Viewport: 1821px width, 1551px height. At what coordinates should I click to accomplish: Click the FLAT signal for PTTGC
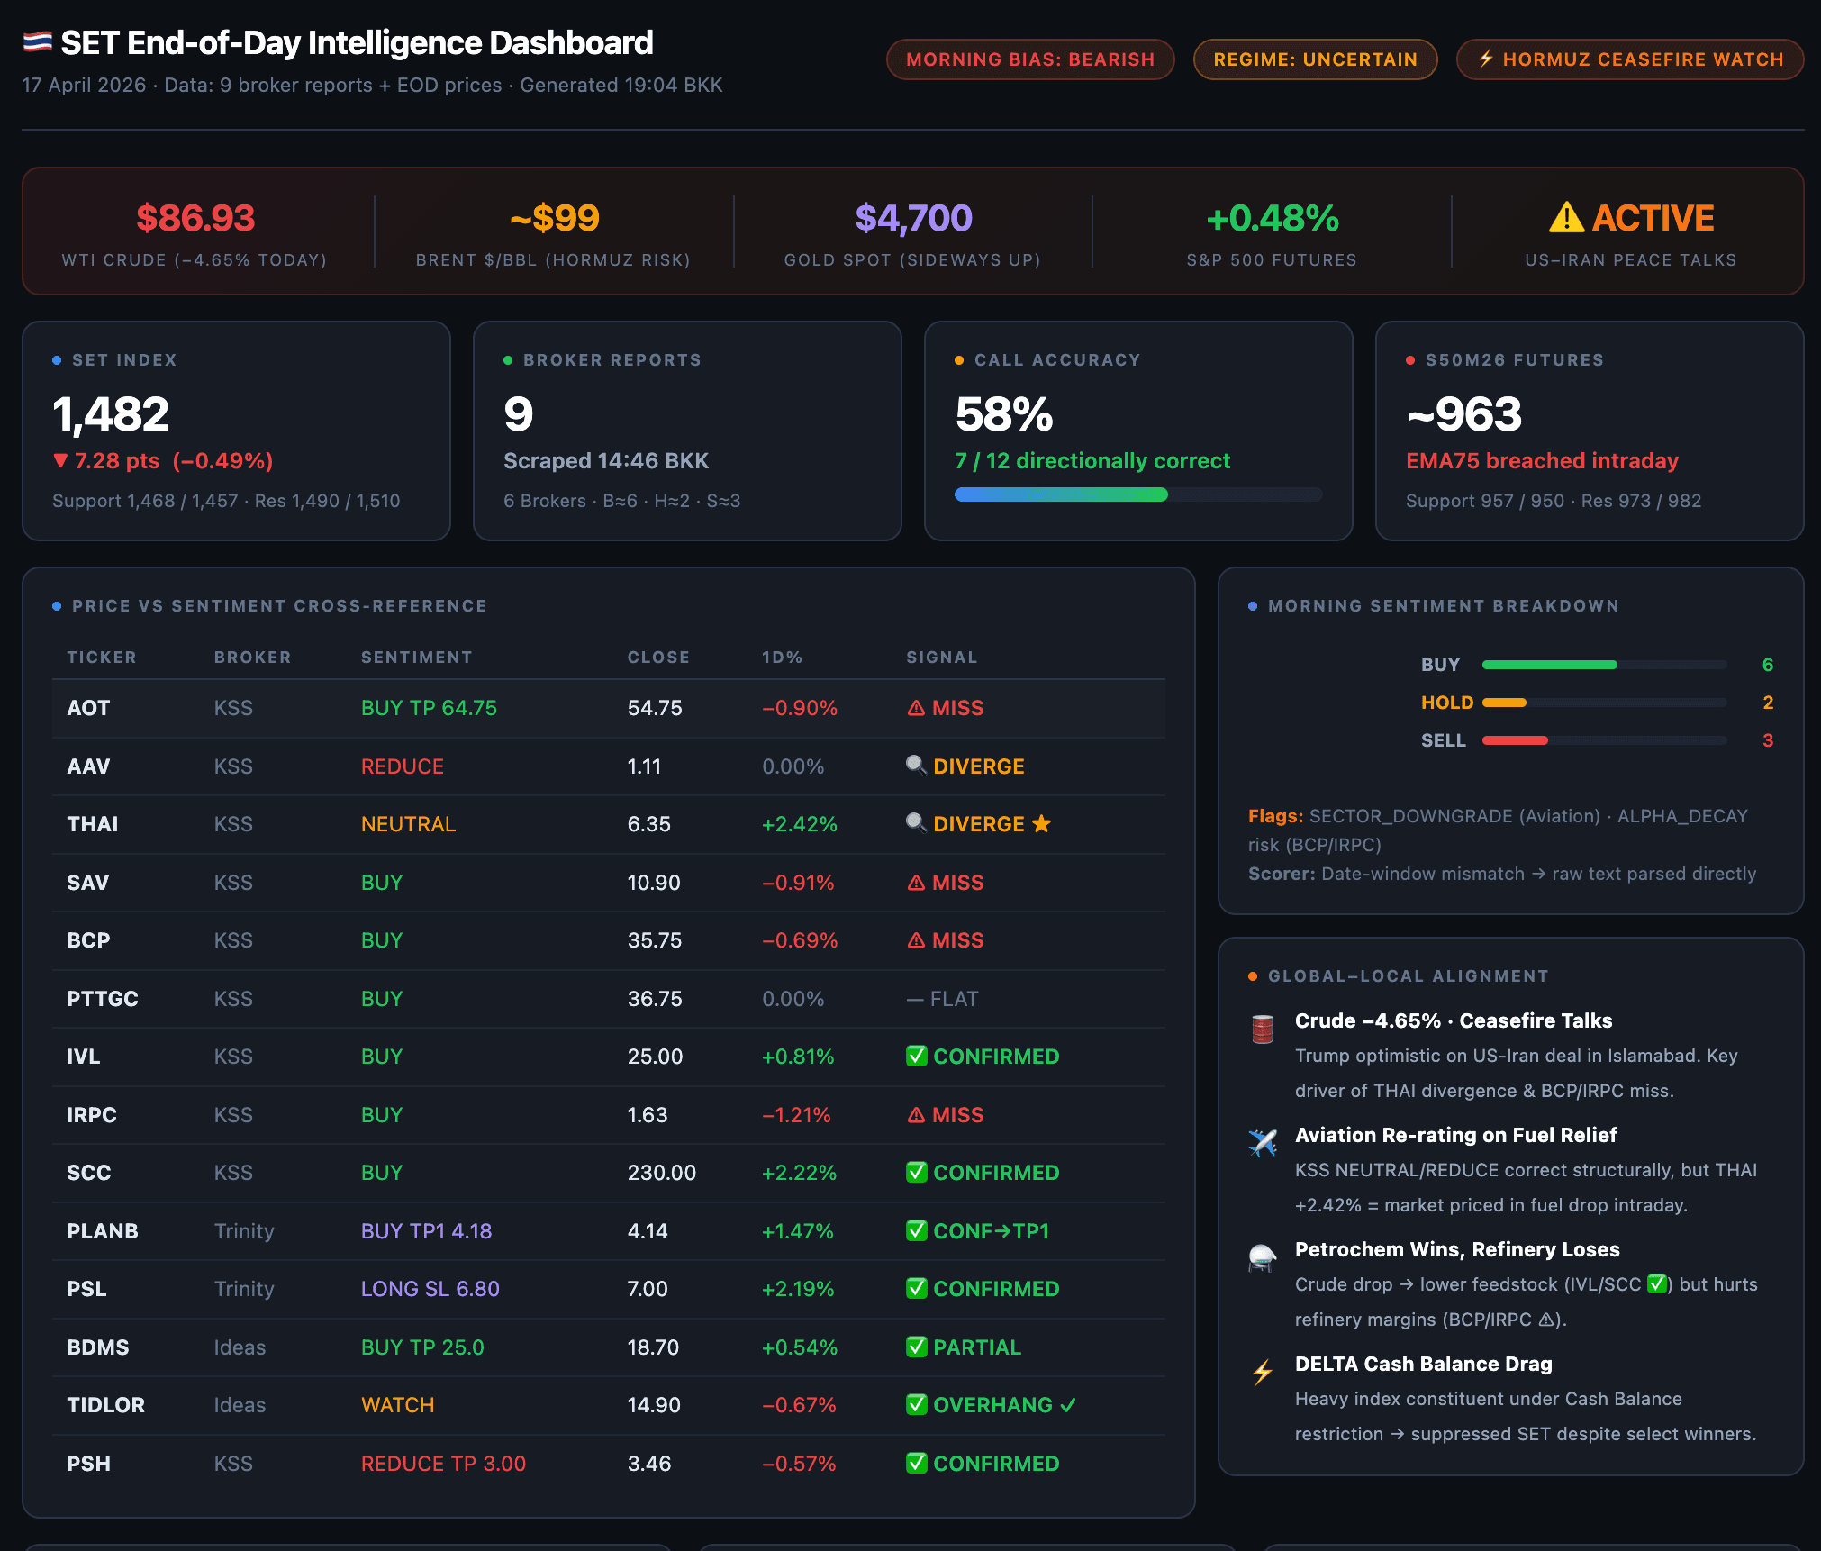click(942, 999)
